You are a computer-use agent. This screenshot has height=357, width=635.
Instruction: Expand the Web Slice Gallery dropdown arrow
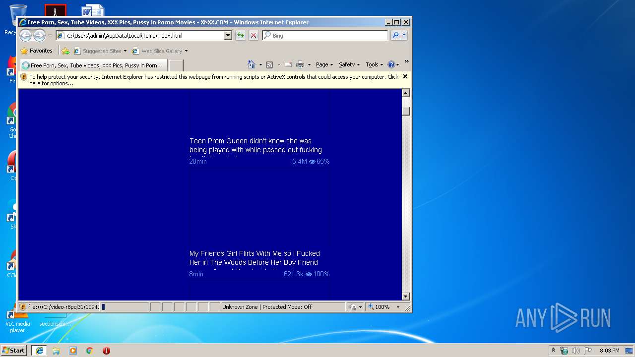coord(187,51)
